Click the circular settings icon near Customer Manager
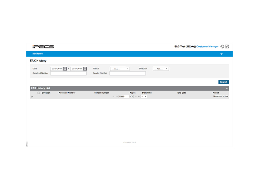This screenshot has width=259, height=190. (x=222, y=47)
